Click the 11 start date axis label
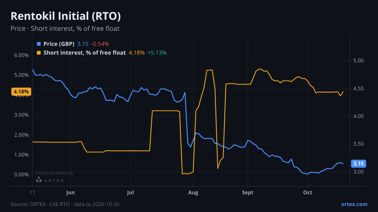378x212 pixels. [x=32, y=192]
